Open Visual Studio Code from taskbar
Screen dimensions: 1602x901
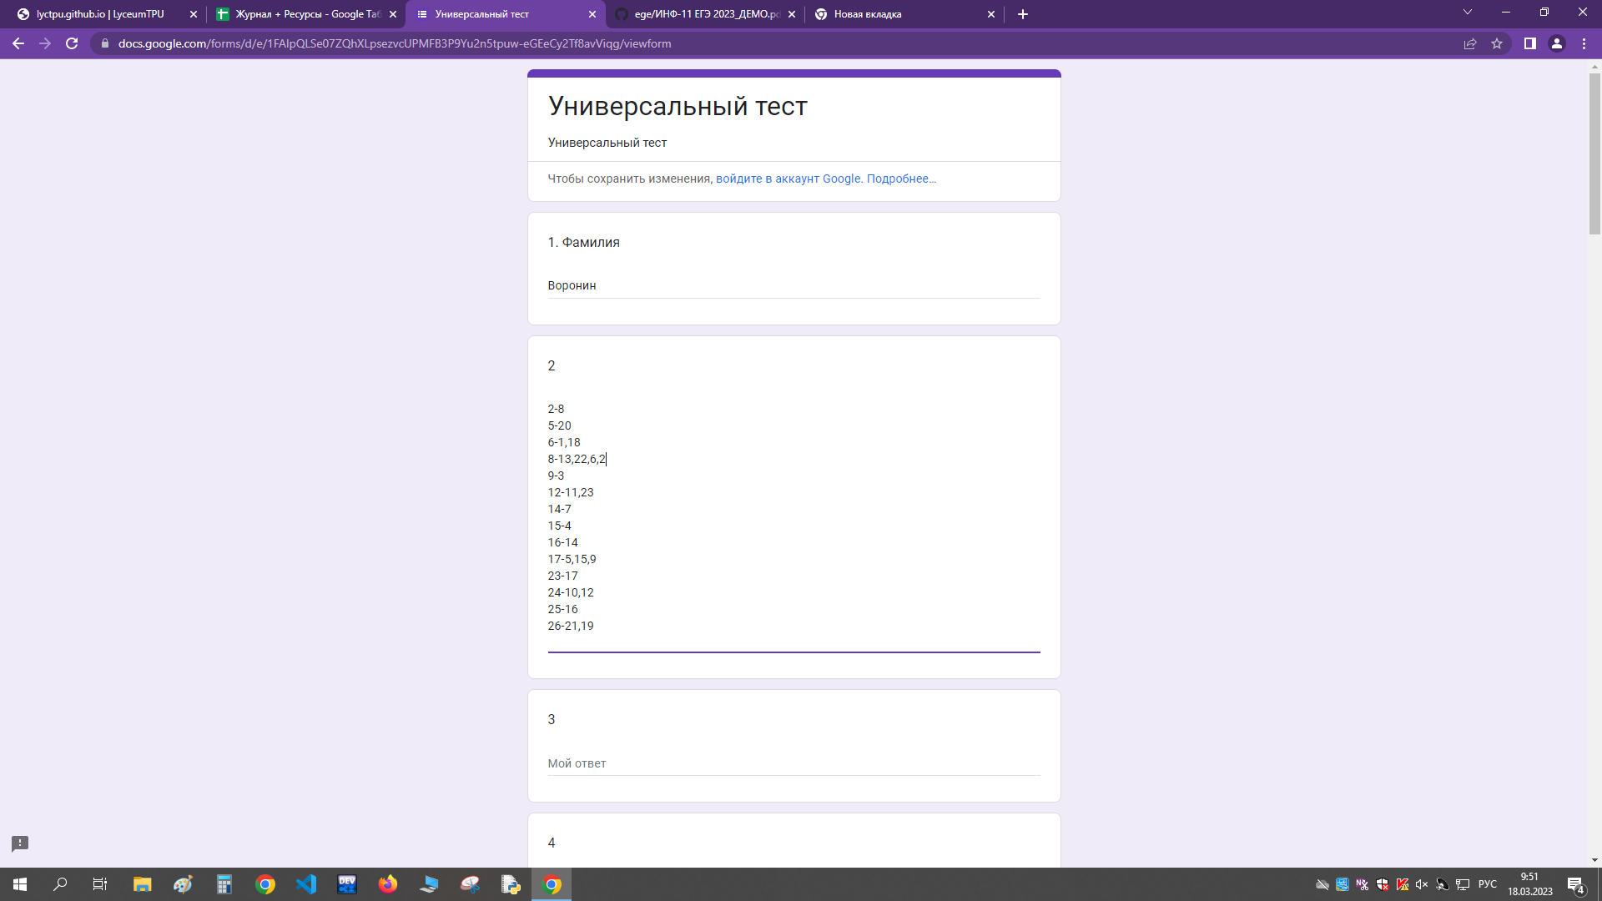tap(306, 884)
